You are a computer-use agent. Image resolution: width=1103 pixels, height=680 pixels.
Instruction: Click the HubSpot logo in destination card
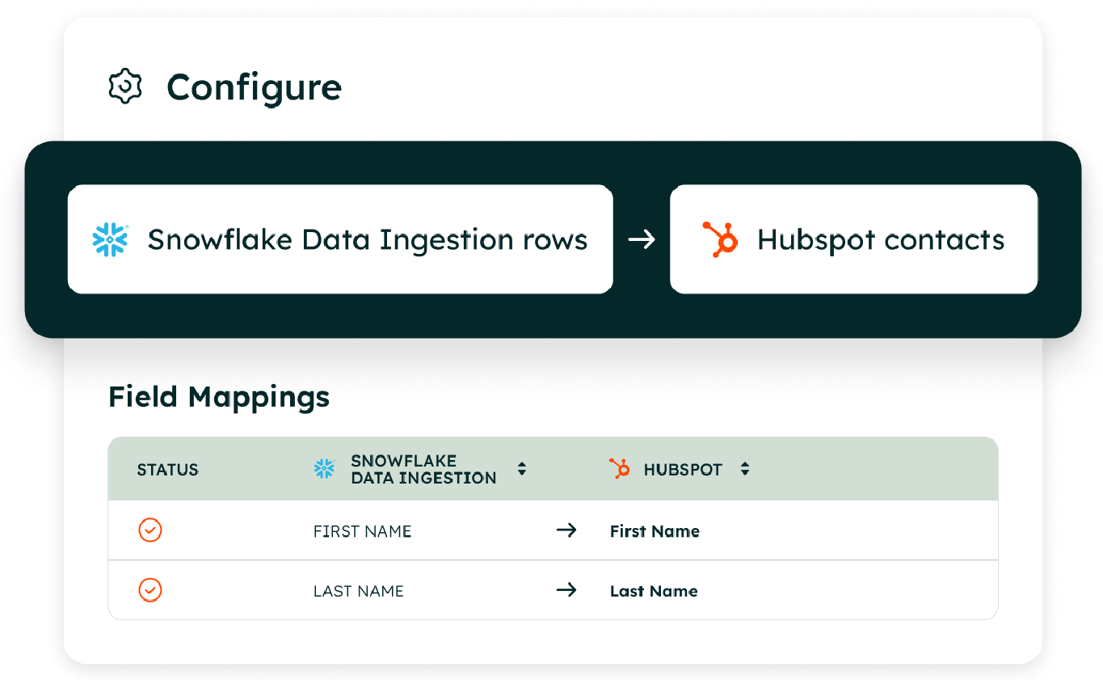click(719, 239)
